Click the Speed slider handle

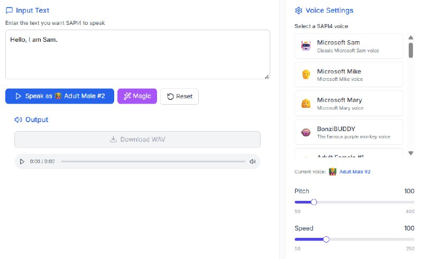[326, 239]
